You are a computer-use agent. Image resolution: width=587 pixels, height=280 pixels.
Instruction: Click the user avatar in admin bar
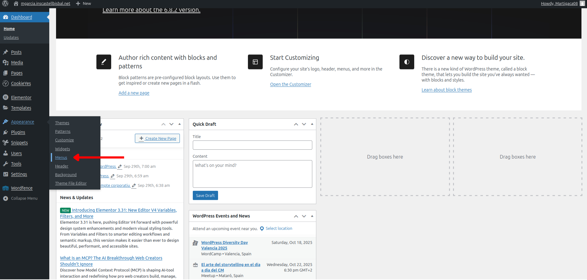tap(582, 3)
